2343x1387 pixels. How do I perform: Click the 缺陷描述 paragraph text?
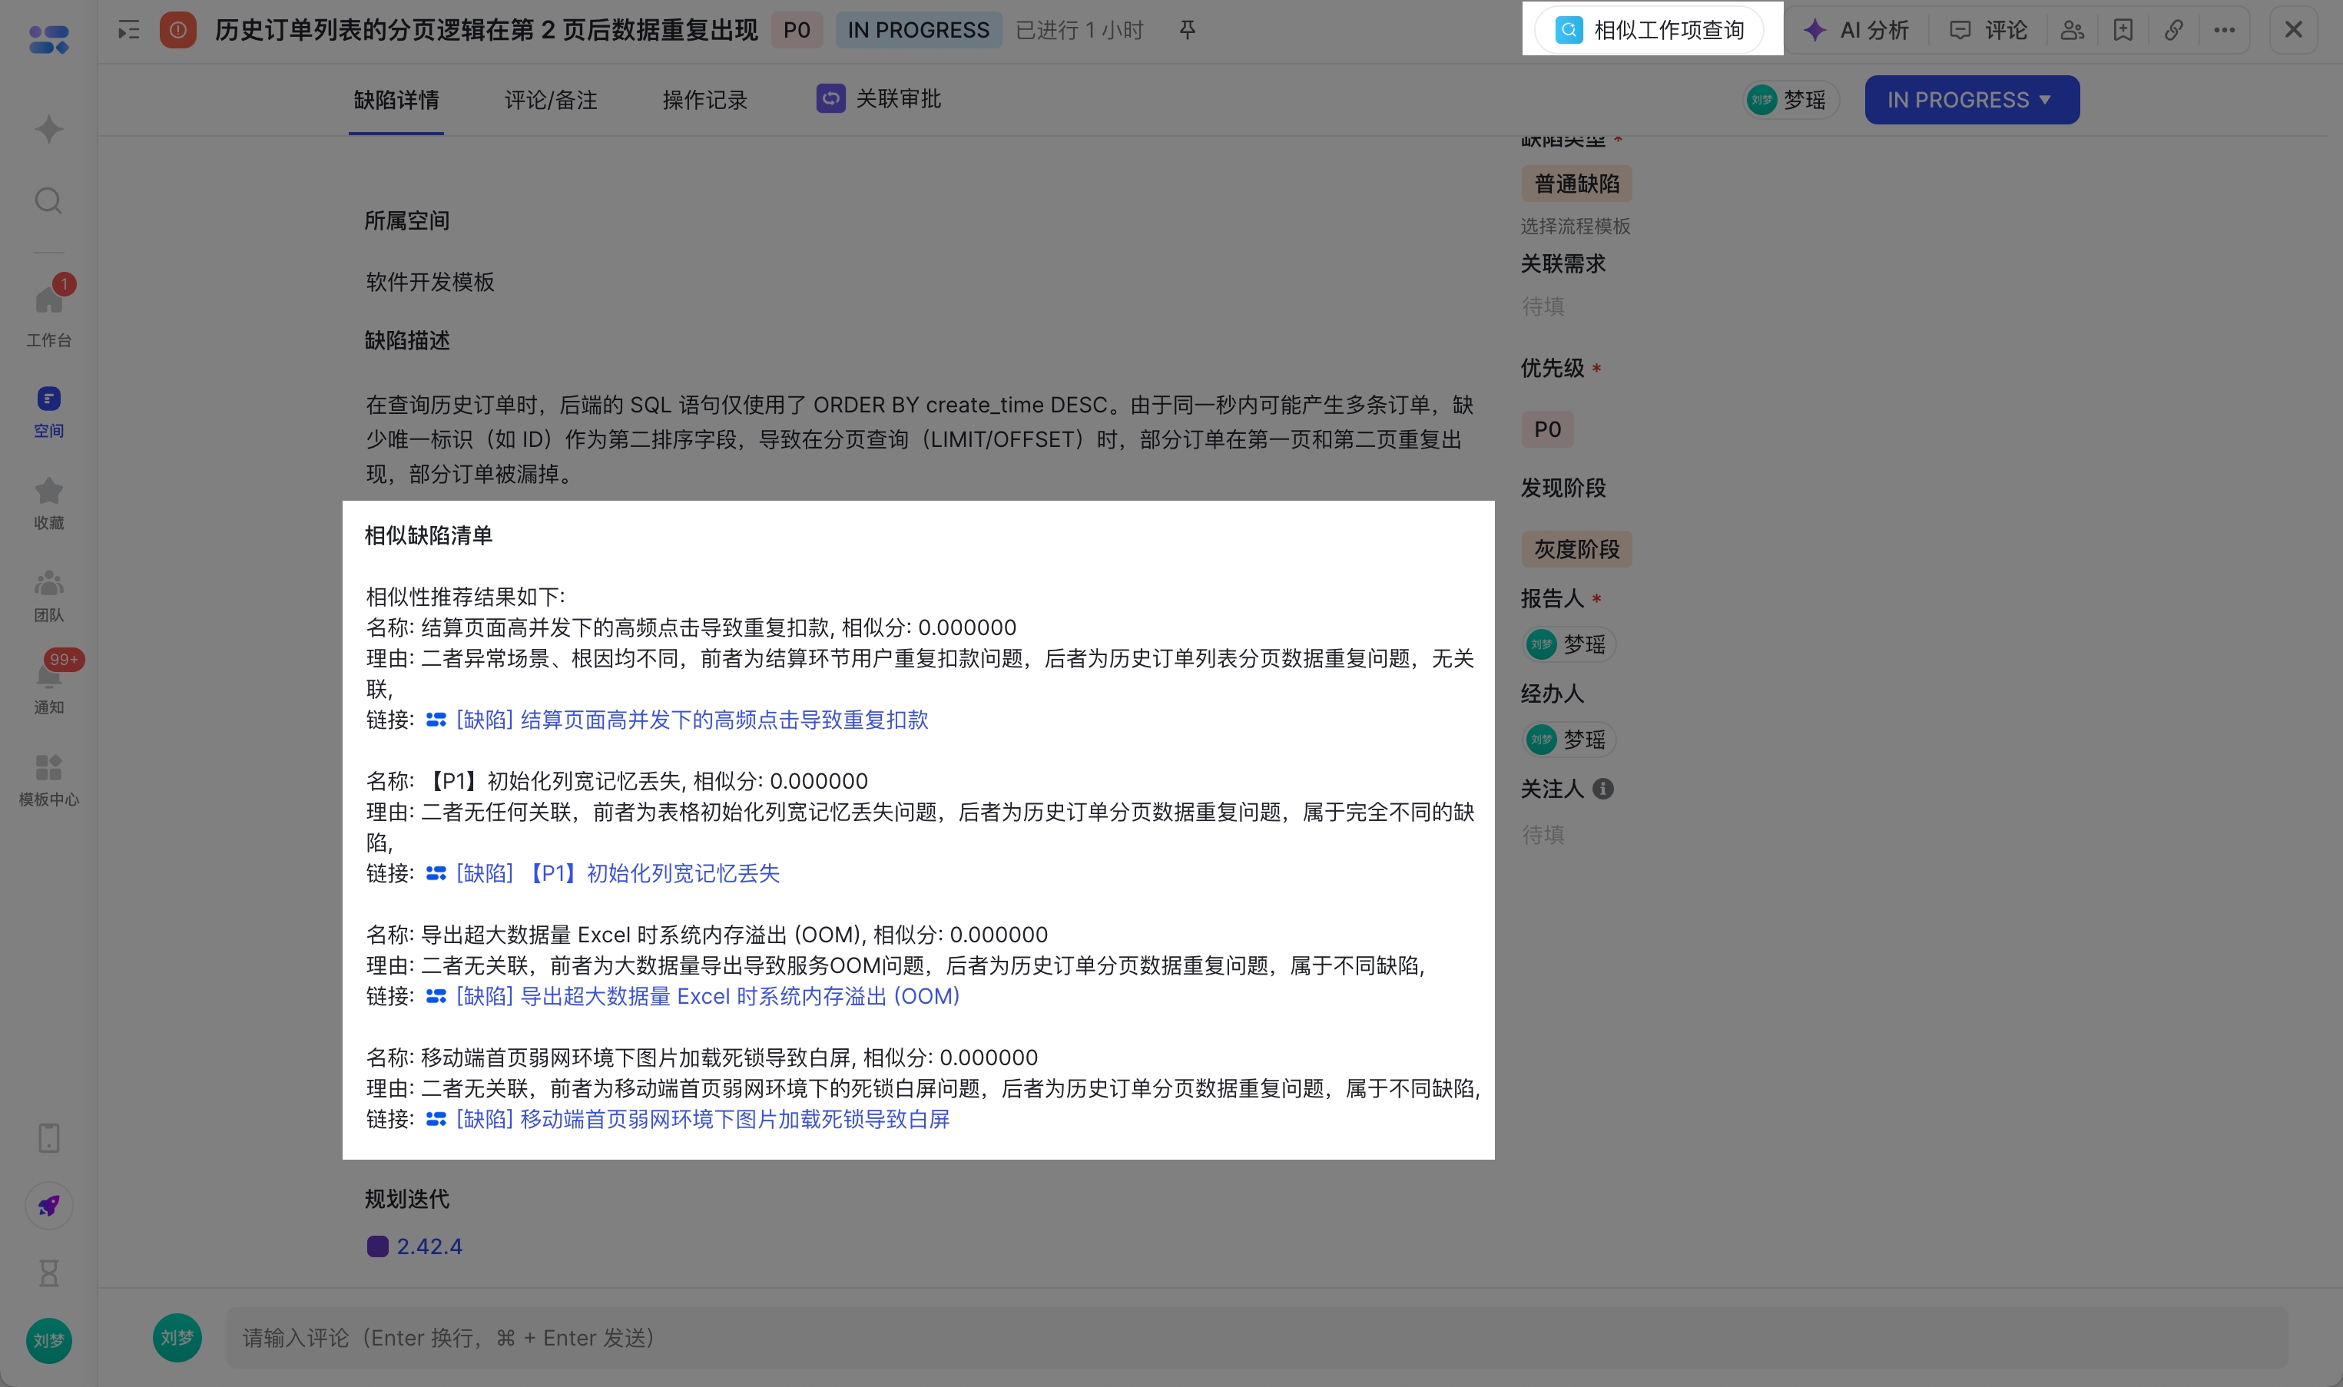[919, 439]
